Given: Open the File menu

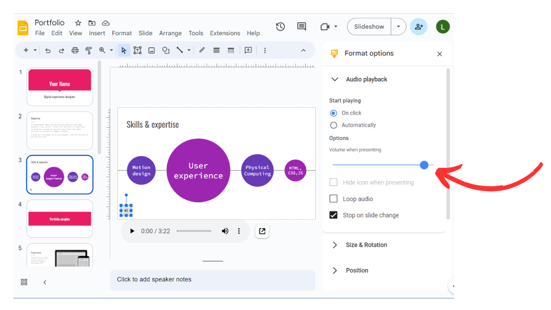Looking at the screenshot, I should [40, 34].
